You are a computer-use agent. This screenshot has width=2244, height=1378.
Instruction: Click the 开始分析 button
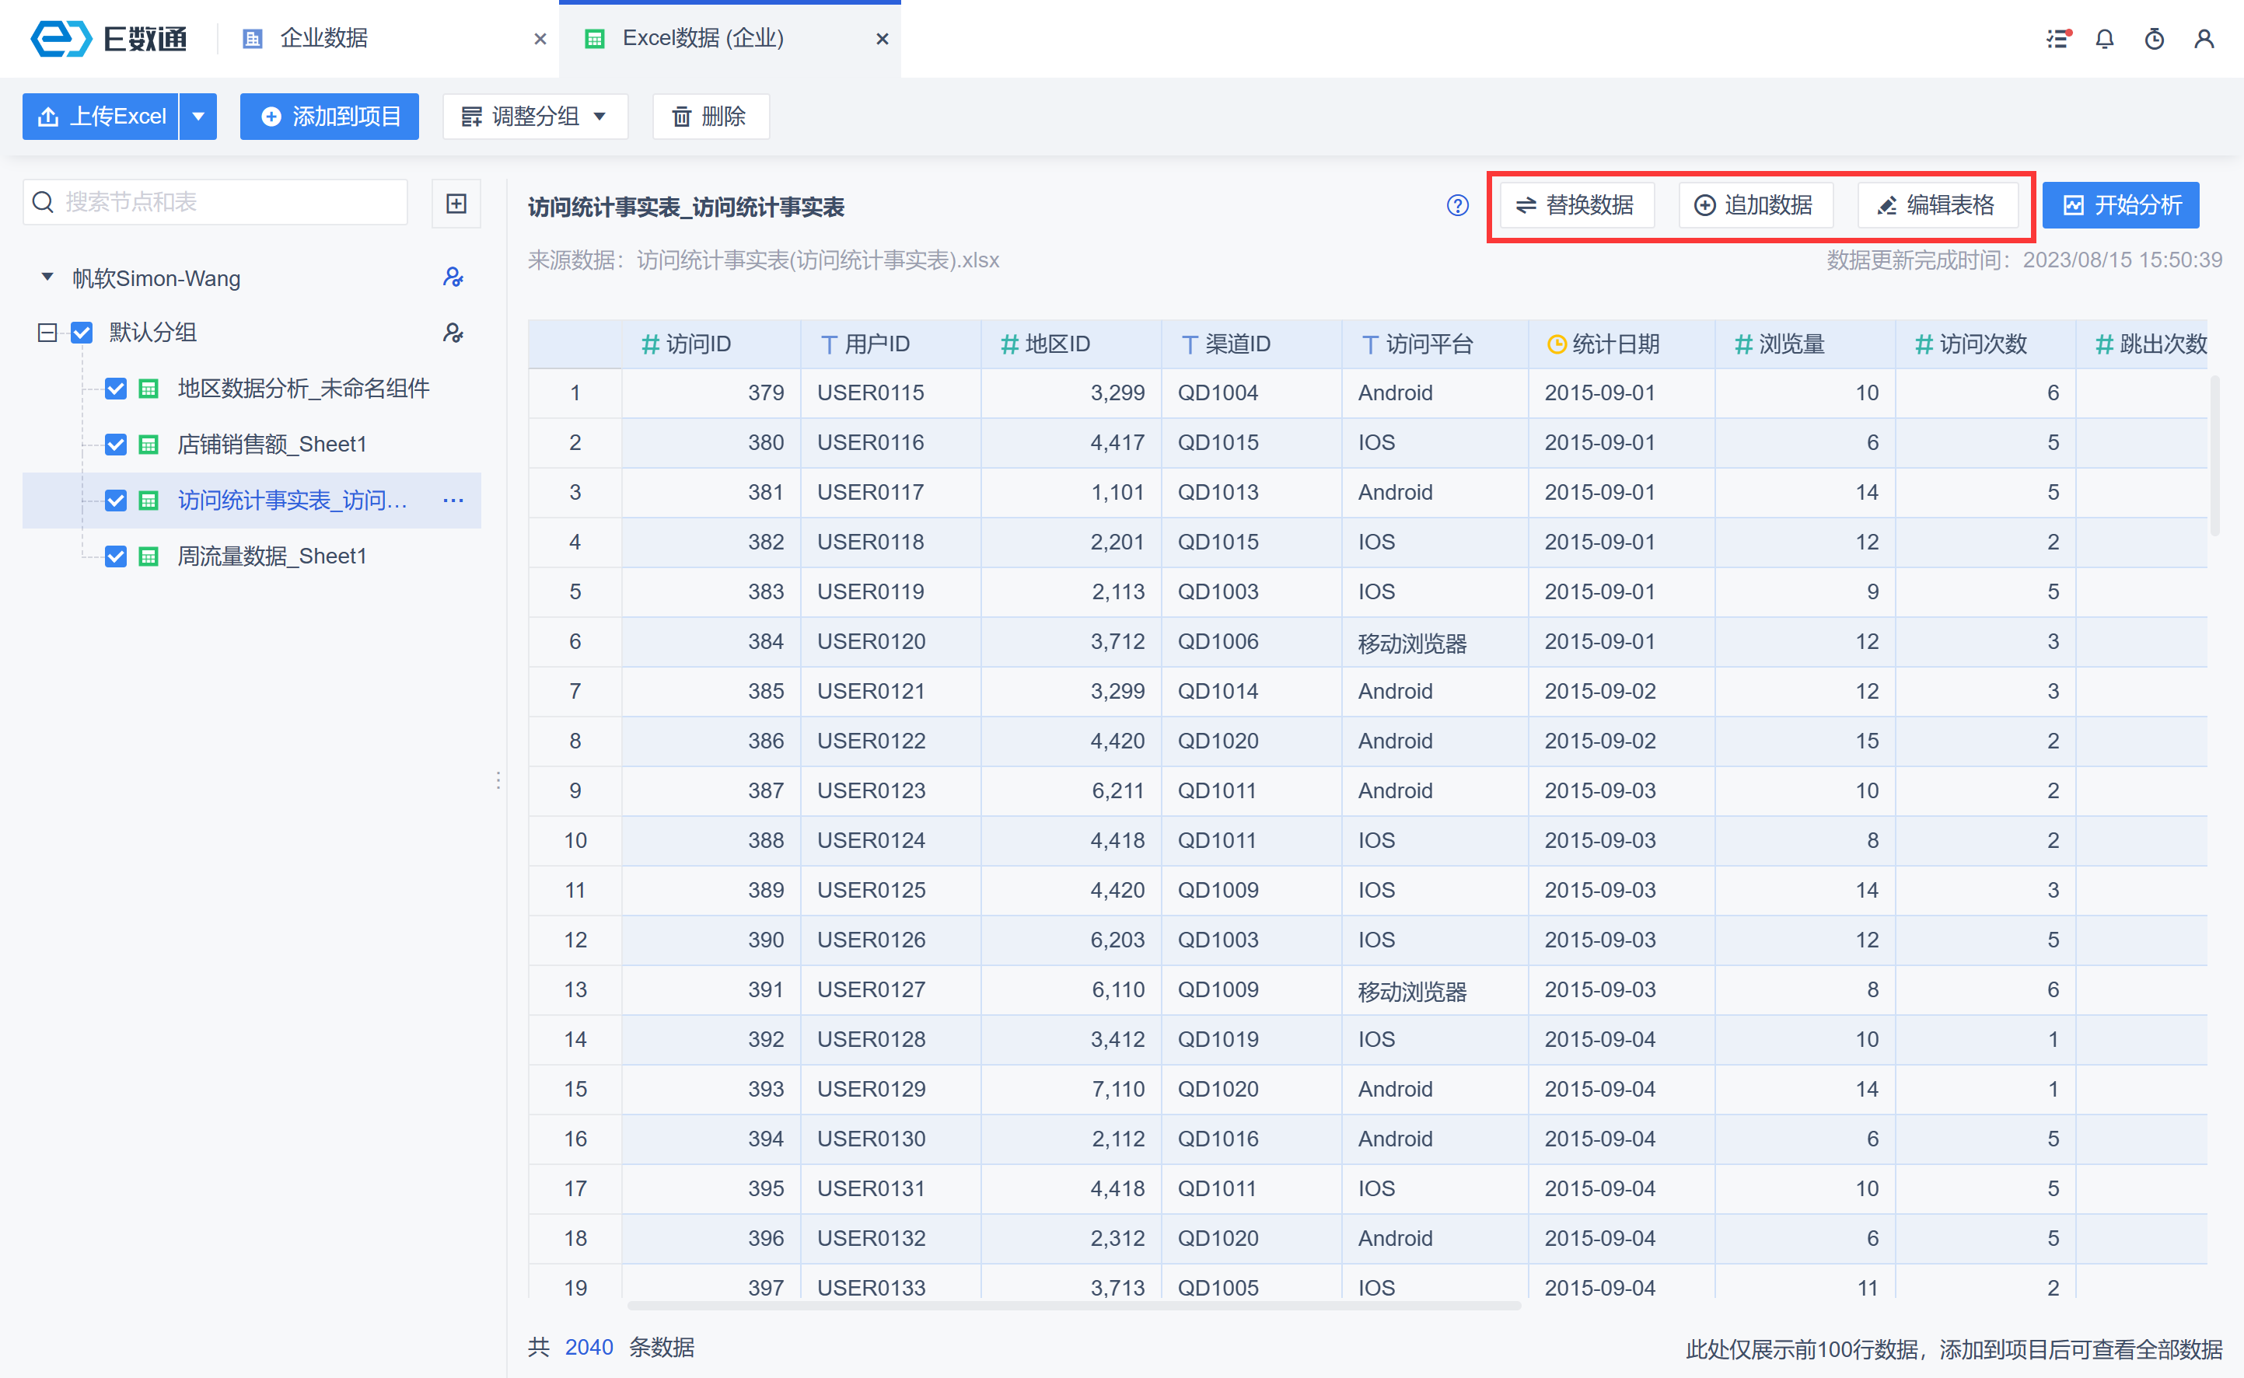point(2120,206)
